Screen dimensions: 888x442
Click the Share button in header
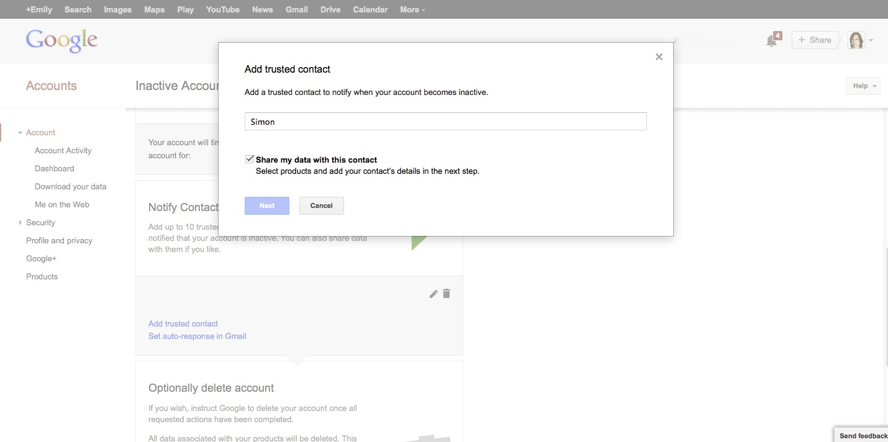click(x=815, y=40)
